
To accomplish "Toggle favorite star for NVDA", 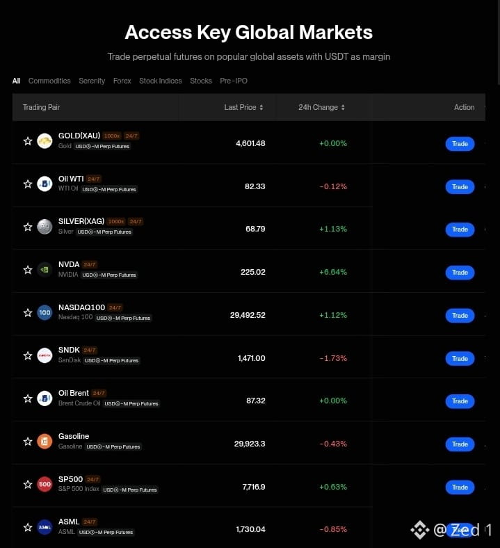I will pos(28,270).
